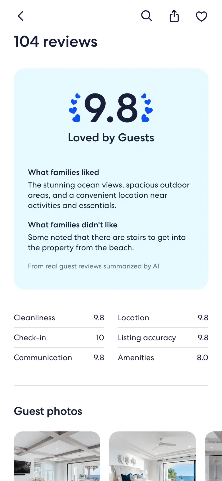Screen dimensions: 222x481
Task: Tap the back arrow icon
Action: pyautogui.click(x=20, y=16)
